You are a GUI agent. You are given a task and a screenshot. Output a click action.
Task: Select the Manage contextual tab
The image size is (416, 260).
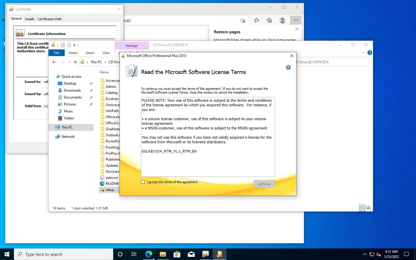pos(132,46)
